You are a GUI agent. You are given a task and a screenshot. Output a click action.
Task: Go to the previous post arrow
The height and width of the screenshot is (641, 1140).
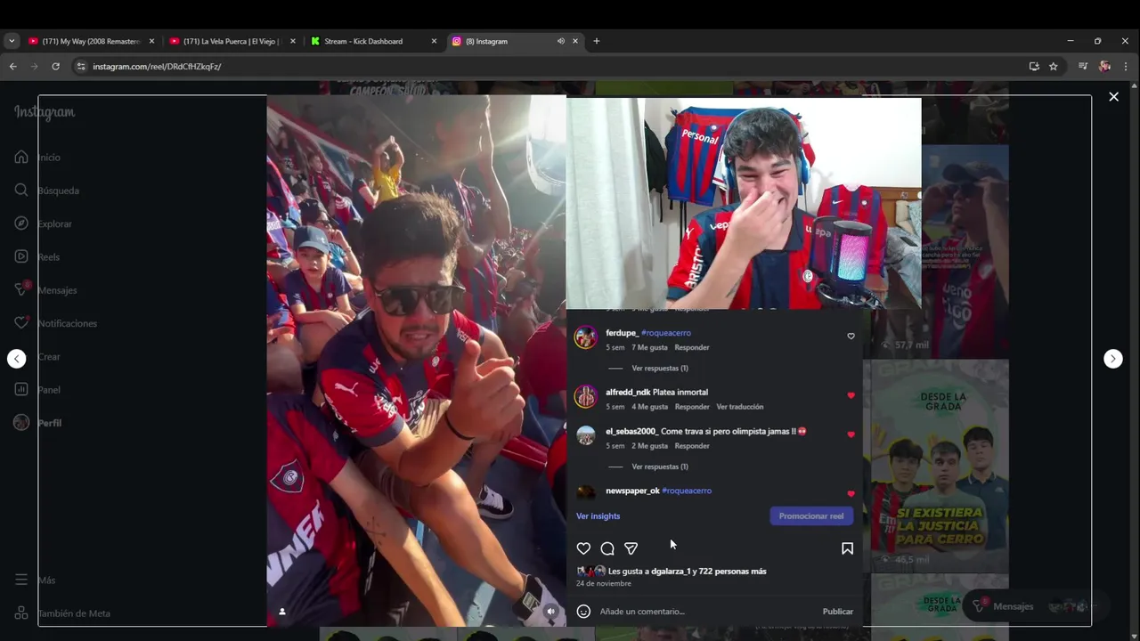(16, 359)
